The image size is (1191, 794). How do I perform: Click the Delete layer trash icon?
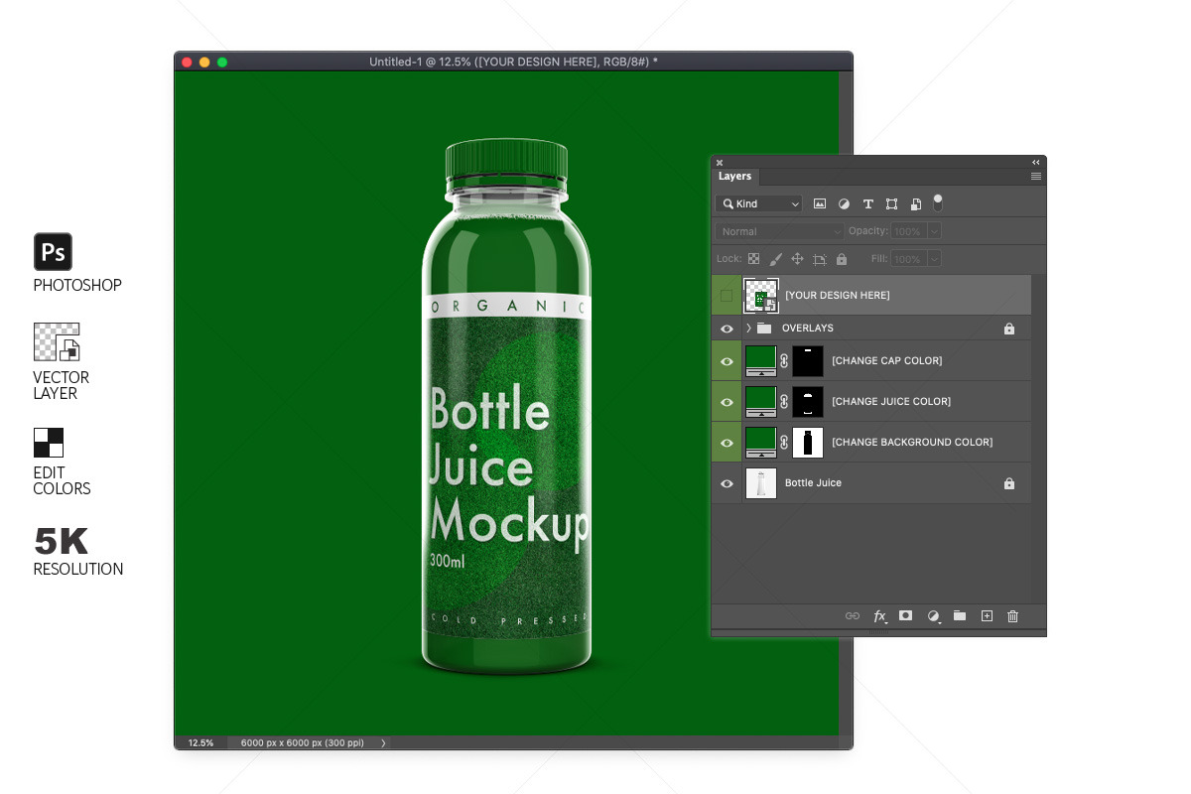click(x=1012, y=616)
